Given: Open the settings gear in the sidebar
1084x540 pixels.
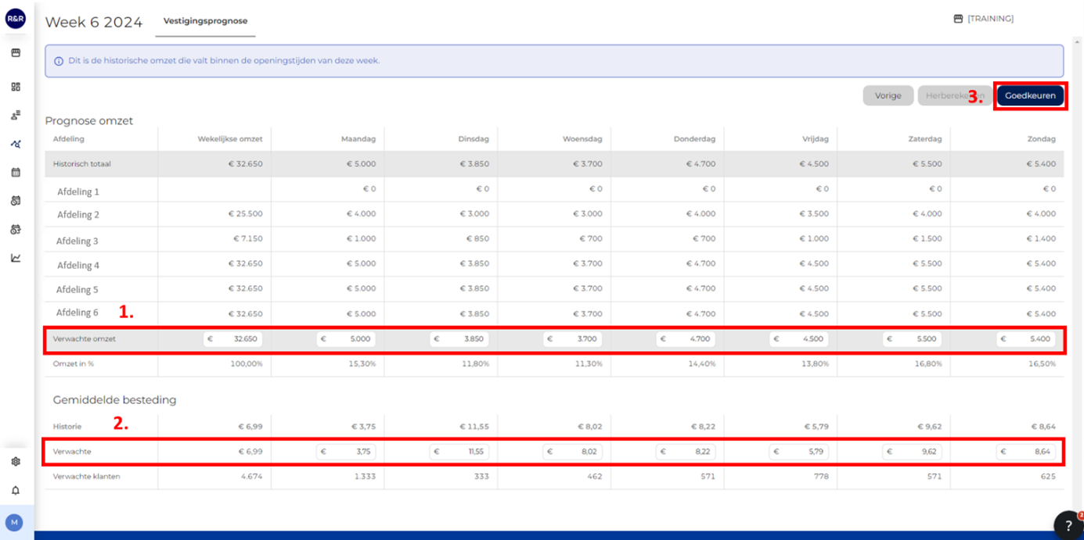Looking at the screenshot, I should click(x=16, y=462).
